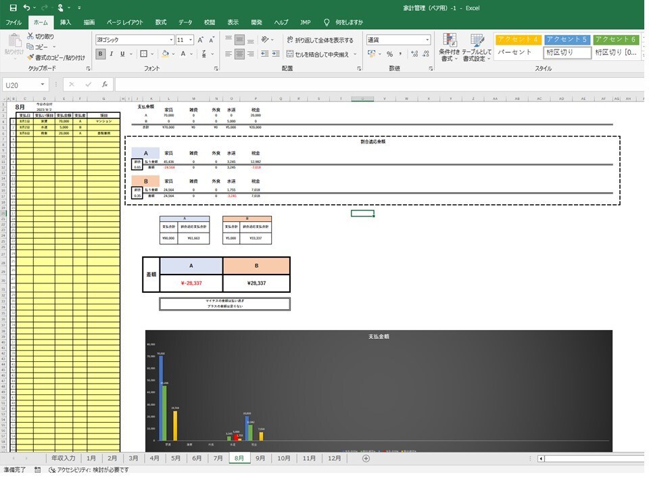Click the Add New Sheet plus icon
The height and width of the screenshot is (487, 649).
366,458
